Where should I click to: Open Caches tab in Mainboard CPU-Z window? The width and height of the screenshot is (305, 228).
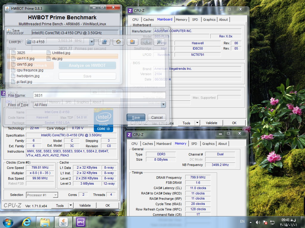(148, 20)
